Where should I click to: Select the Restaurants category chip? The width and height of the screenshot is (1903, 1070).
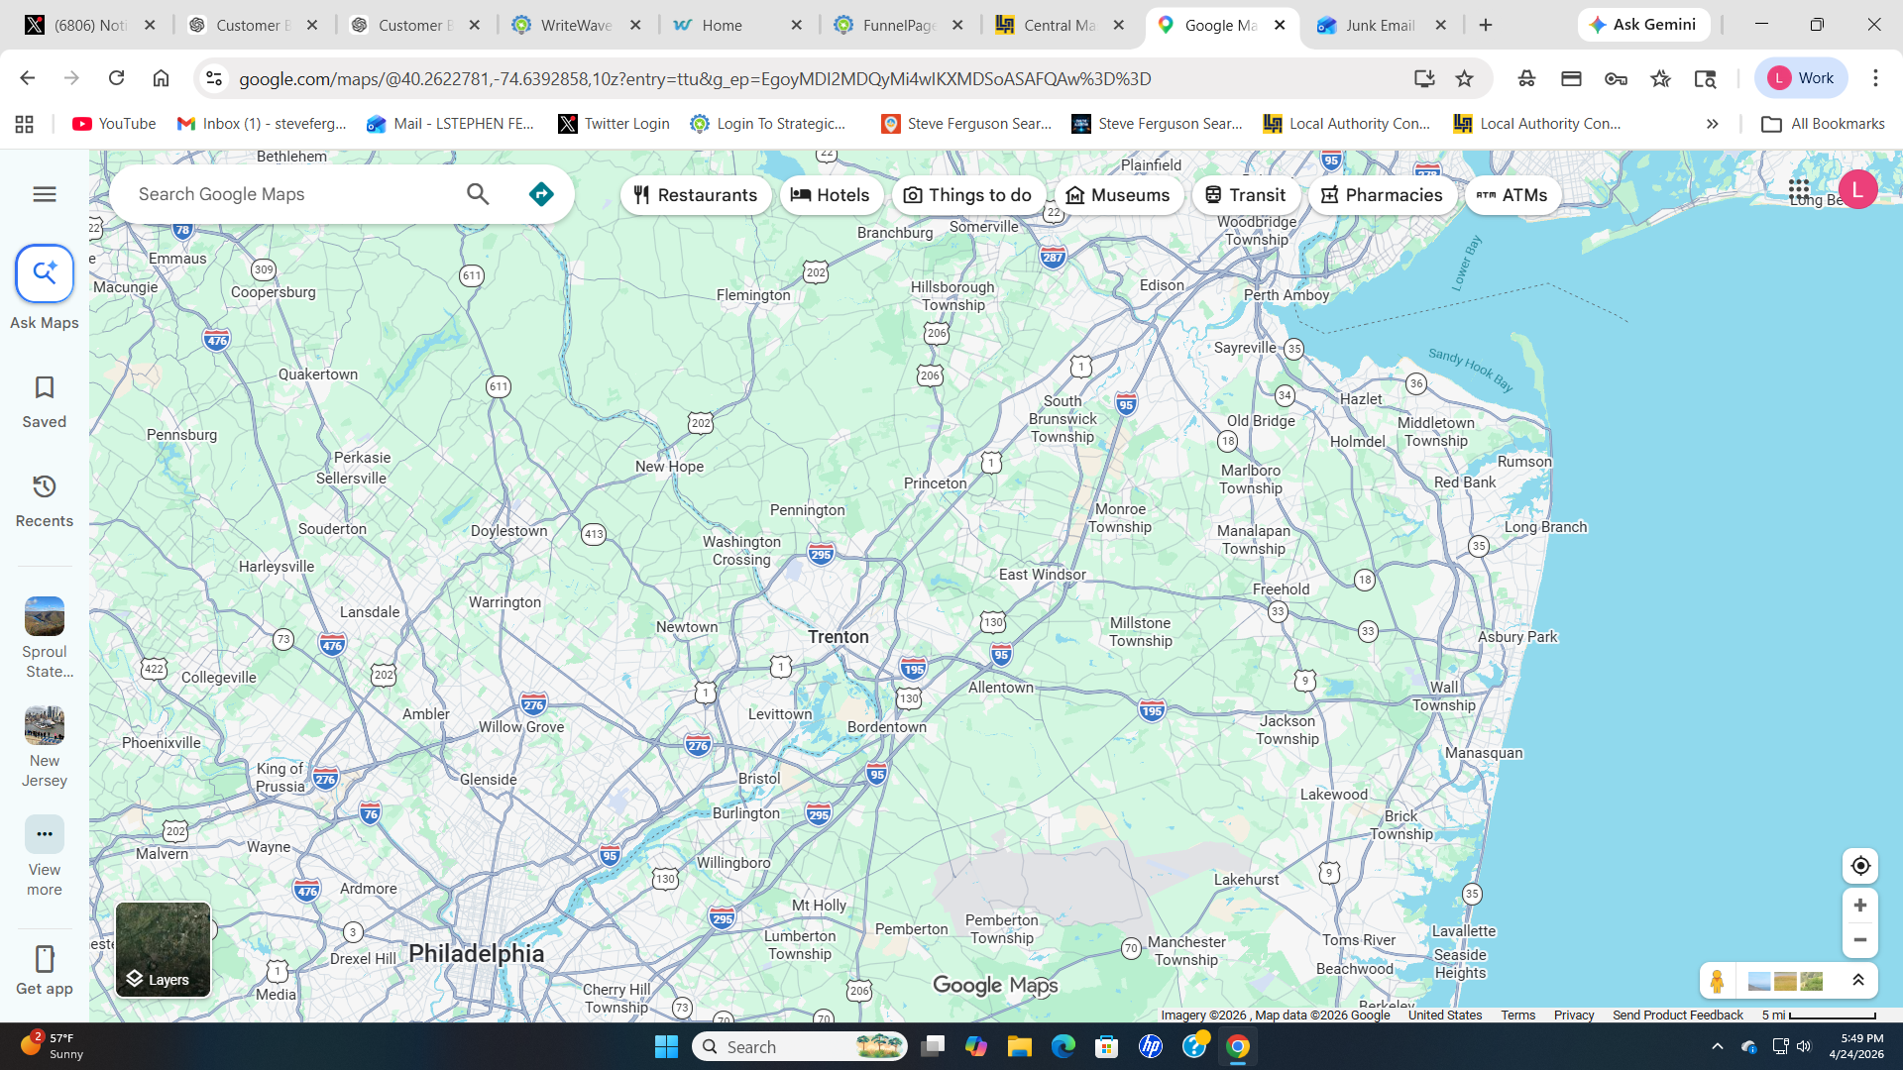click(x=696, y=195)
